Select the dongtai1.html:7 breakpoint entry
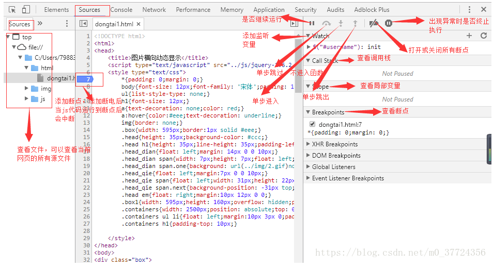The height and width of the screenshot is (269, 493). (x=340, y=125)
